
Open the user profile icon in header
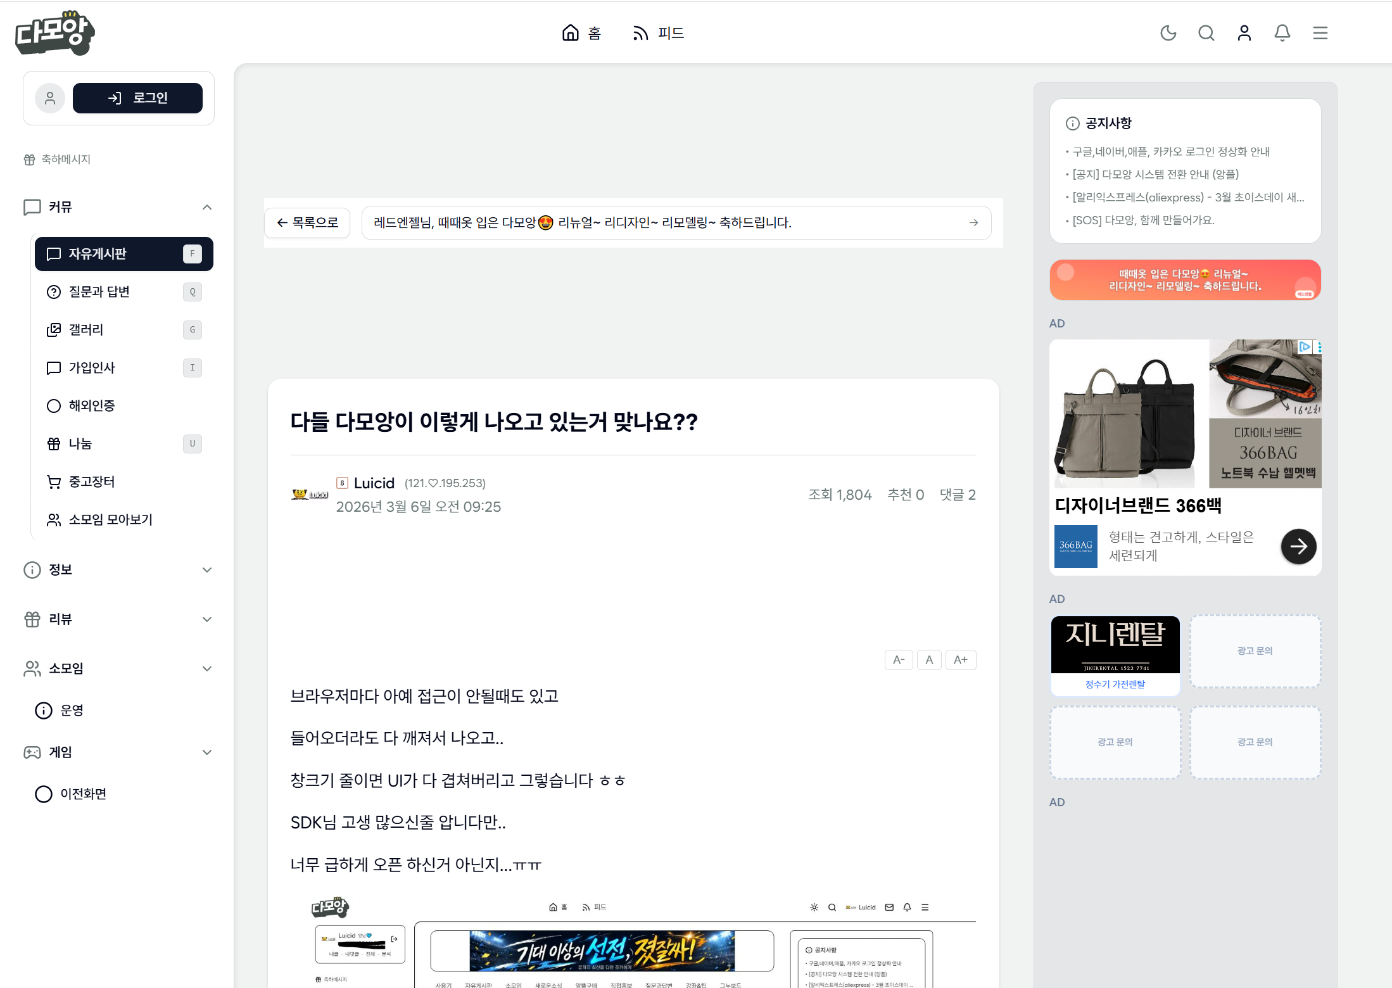(1244, 33)
